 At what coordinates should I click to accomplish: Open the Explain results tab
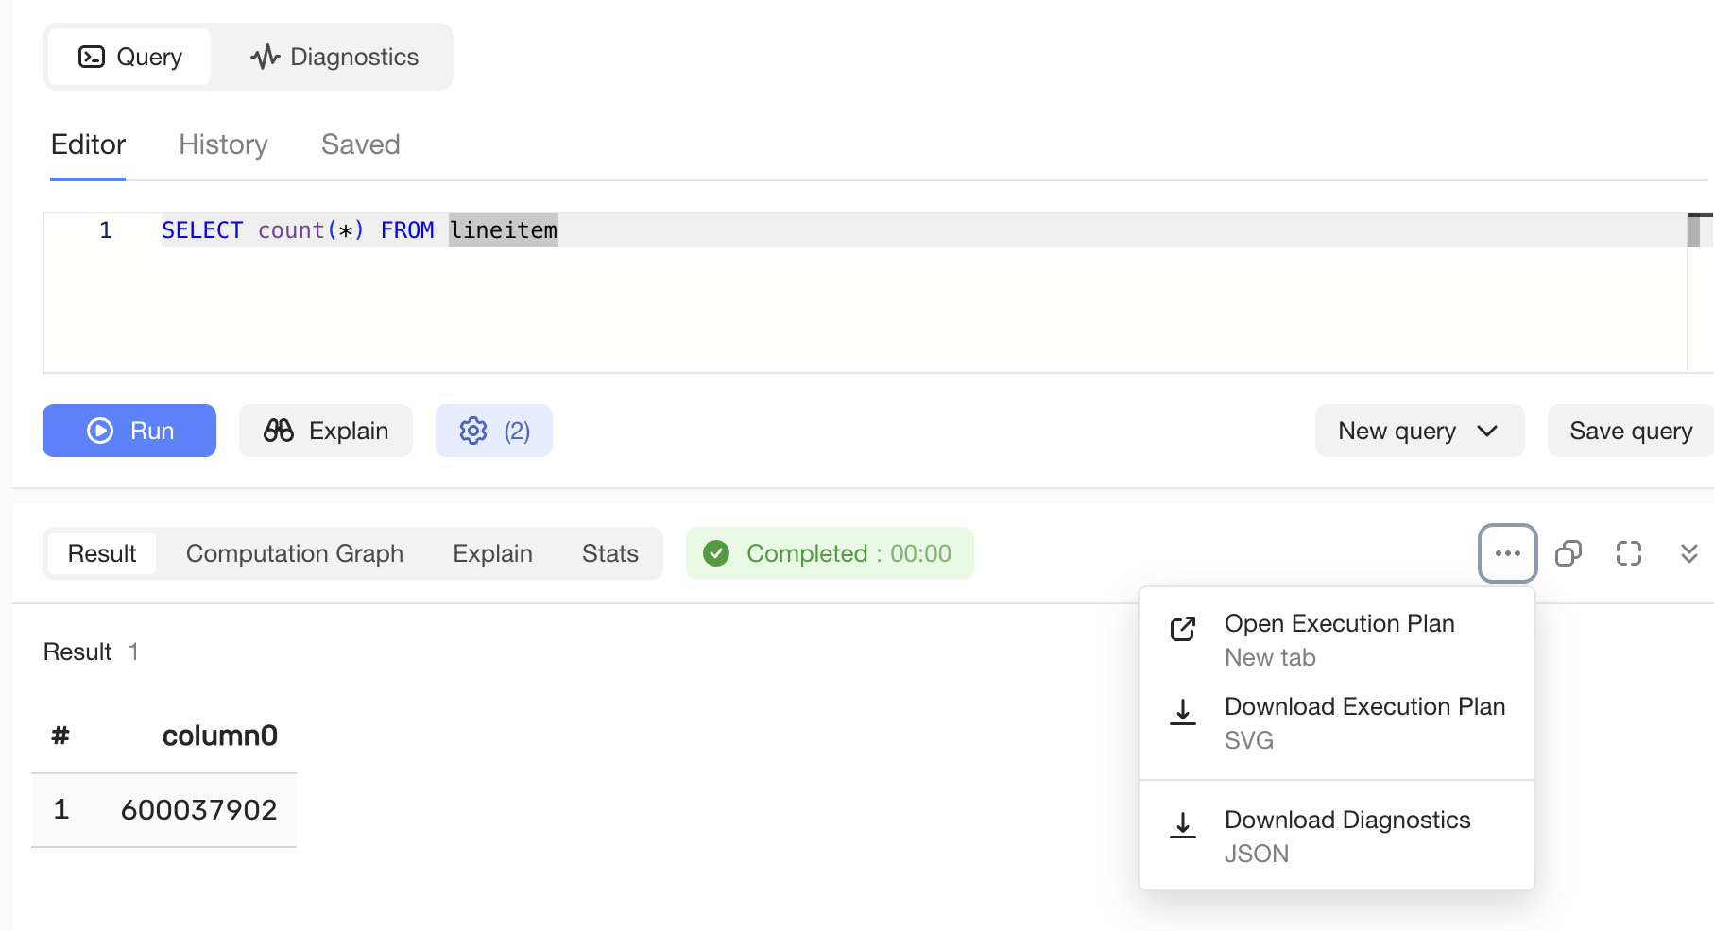(492, 553)
